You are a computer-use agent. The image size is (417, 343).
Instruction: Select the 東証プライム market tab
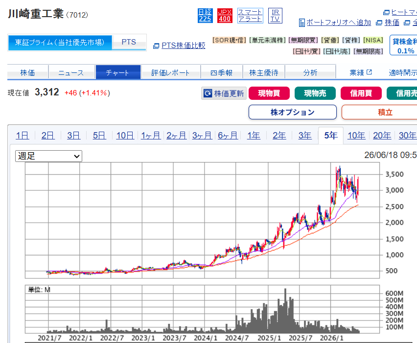click(60, 42)
